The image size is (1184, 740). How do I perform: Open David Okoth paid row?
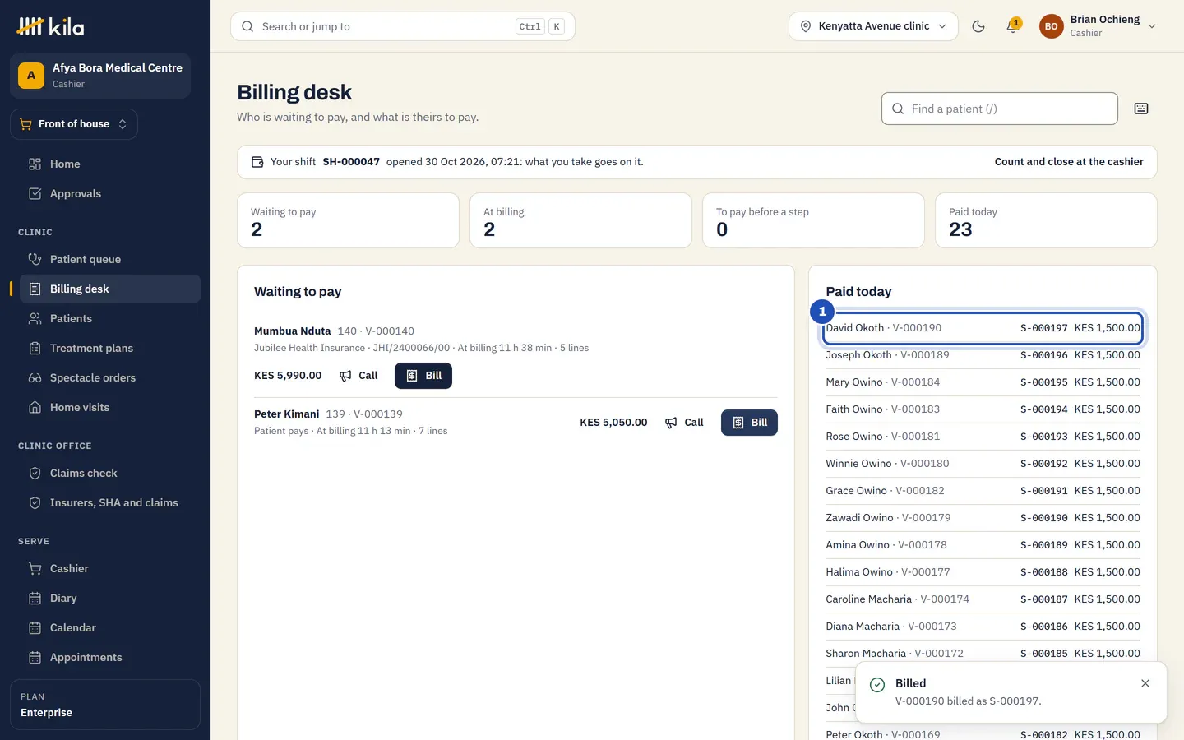[x=983, y=328]
